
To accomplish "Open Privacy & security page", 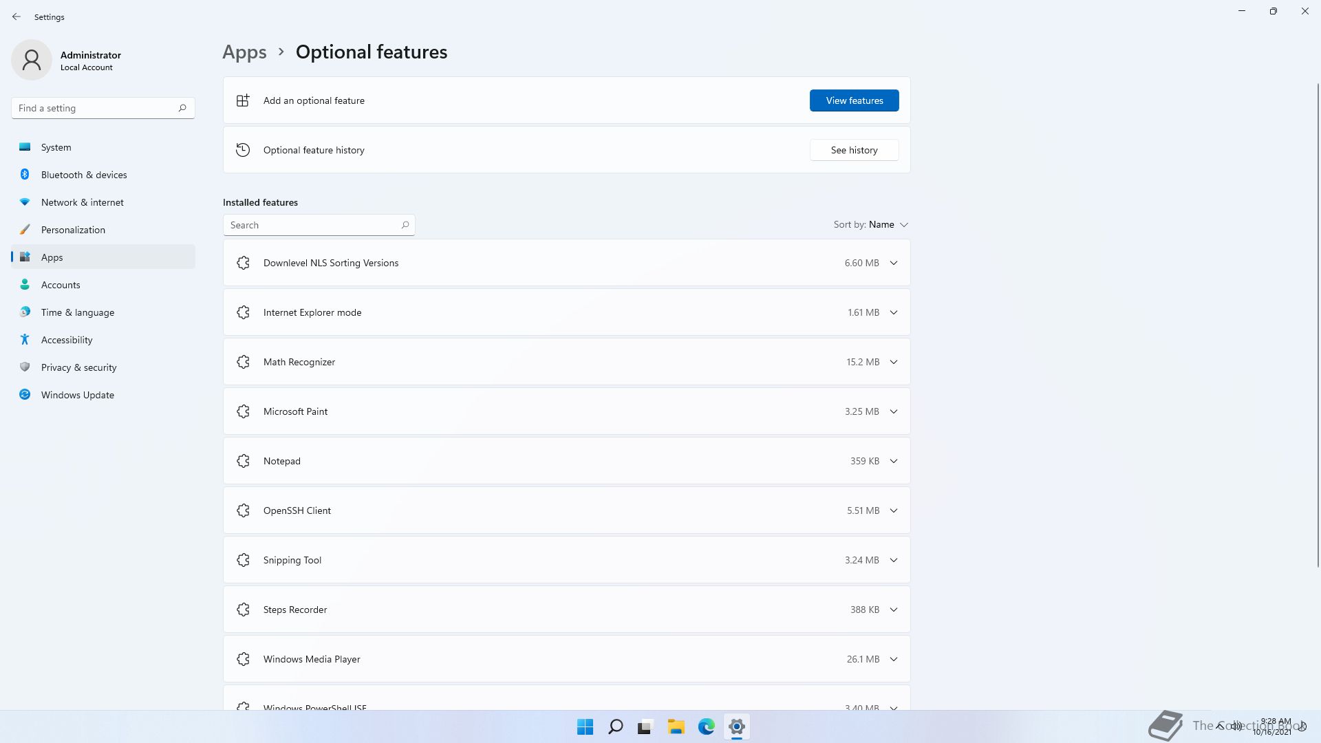I will pyautogui.click(x=103, y=367).
